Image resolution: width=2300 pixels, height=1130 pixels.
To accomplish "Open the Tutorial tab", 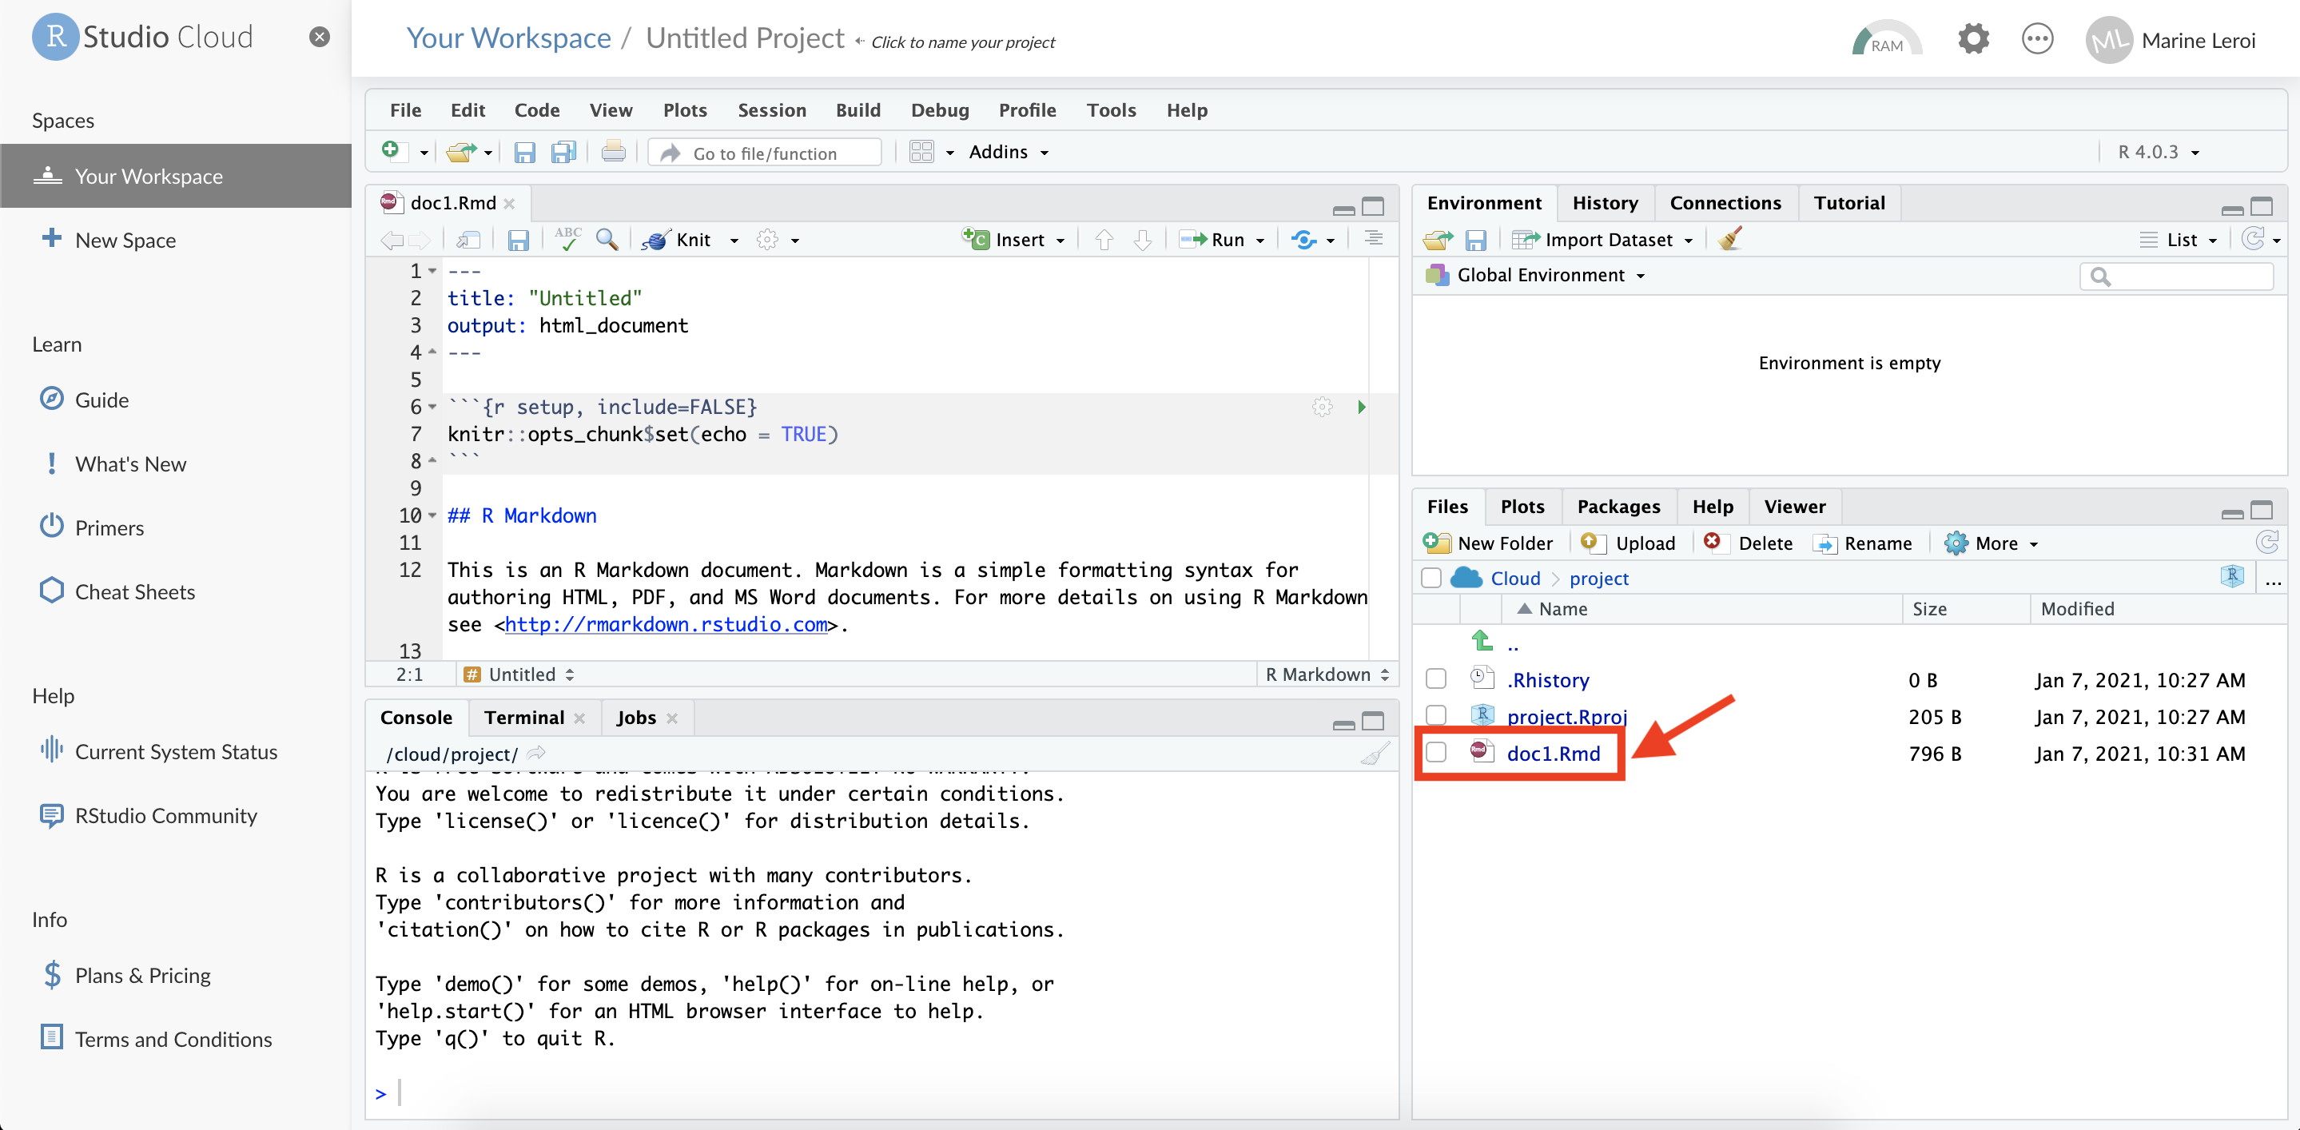I will click(x=1849, y=203).
